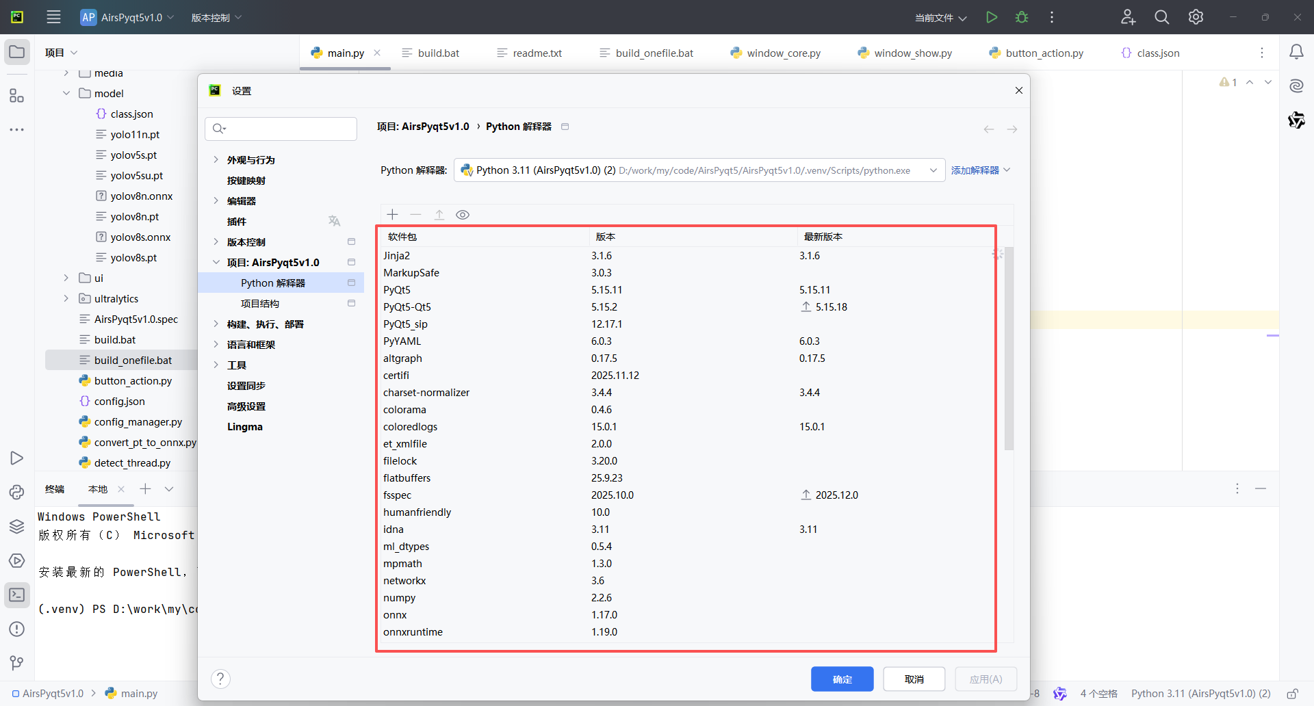Image resolution: width=1314 pixels, height=706 pixels.
Task: Expand the 语言和框架 settings group
Action: [x=216, y=345]
